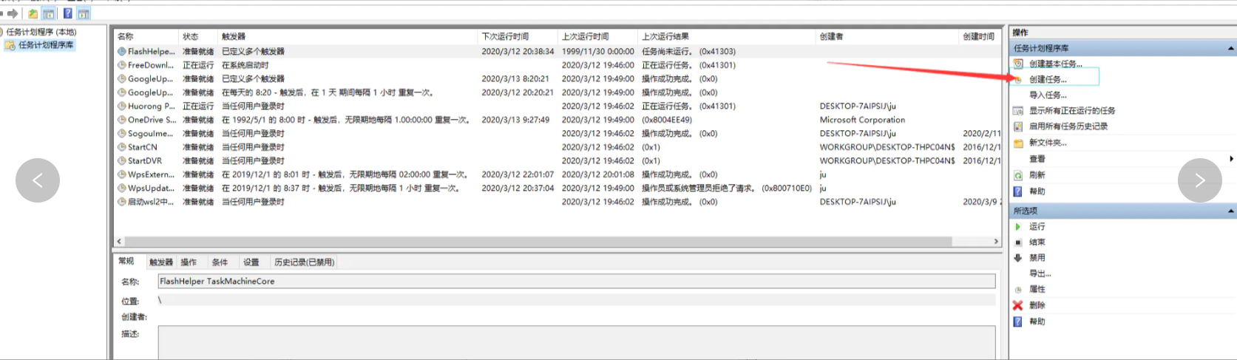Switch to the 操作 tab in details pane
Screen dimensions: 1237x360
[x=189, y=262]
